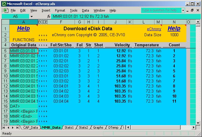
Task: Switch to the CAP_Data sheet tab
Action: click(30, 128)
